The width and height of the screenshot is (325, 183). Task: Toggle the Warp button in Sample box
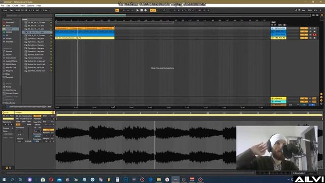37,116
